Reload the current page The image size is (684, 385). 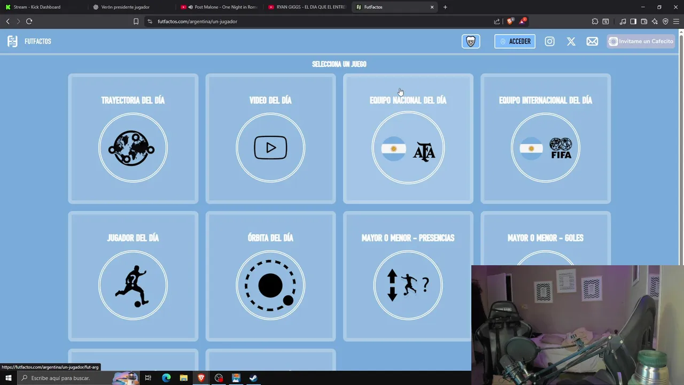point(29,21)
